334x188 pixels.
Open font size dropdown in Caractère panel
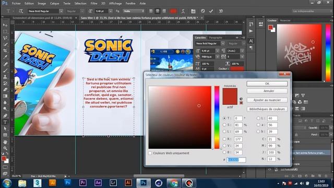(217, 51)
